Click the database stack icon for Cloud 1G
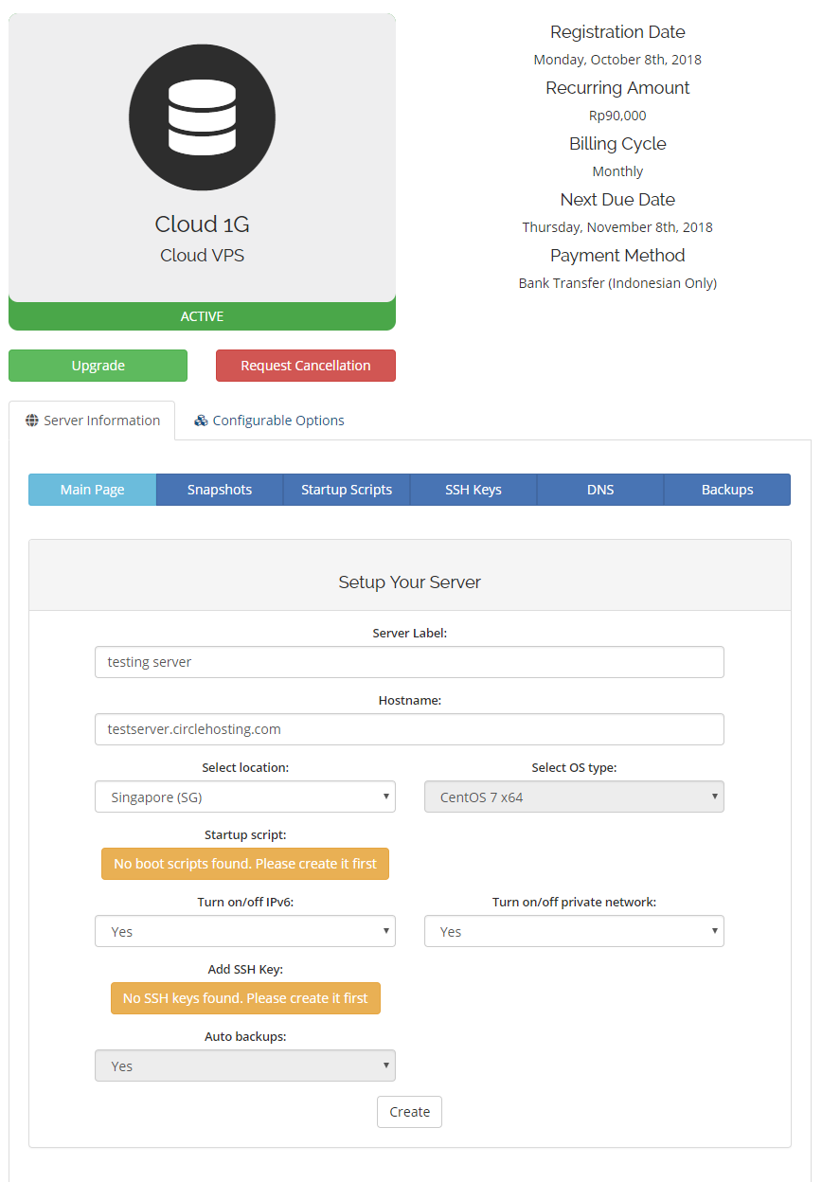 202,117
